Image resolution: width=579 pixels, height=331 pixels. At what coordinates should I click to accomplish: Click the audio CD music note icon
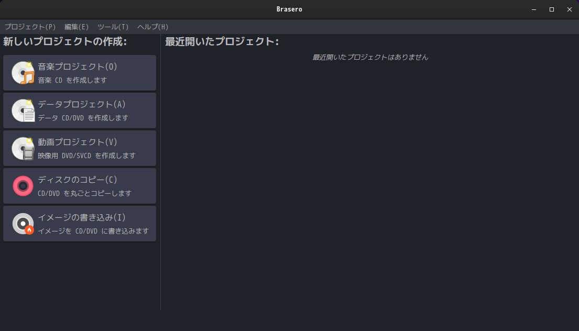pos(23,73)
